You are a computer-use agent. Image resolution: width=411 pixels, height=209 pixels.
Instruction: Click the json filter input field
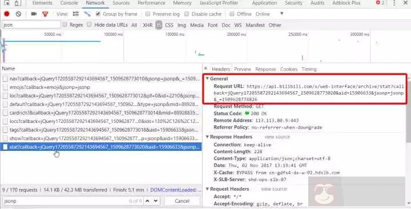coord(31,25)
